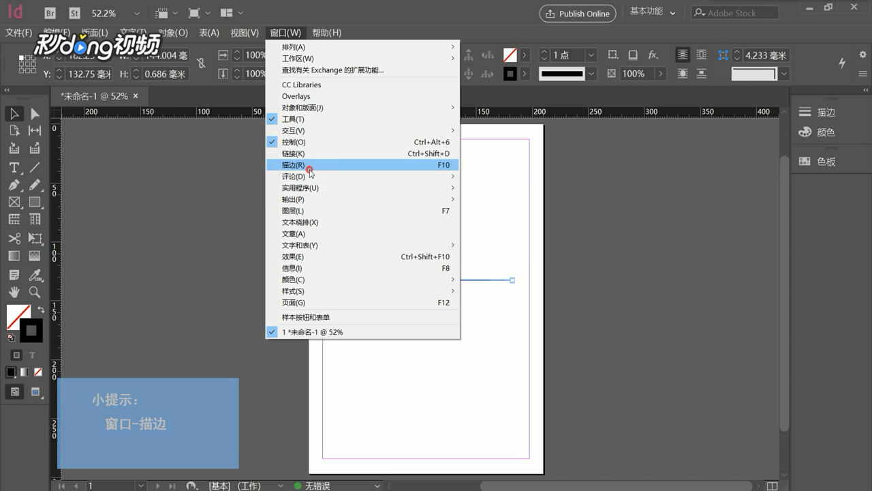Select the Page tool

click(x=14, y=131)
